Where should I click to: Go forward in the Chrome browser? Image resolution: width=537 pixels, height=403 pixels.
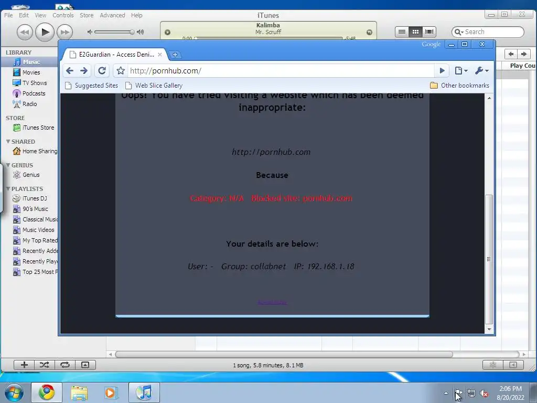pyautogui.click(x=84, y=71)
